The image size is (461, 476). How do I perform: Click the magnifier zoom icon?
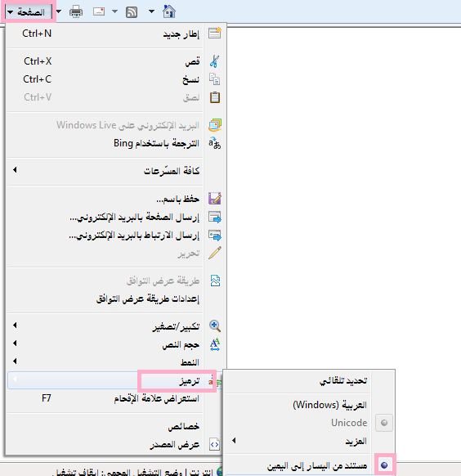click(x=215, y=326)
